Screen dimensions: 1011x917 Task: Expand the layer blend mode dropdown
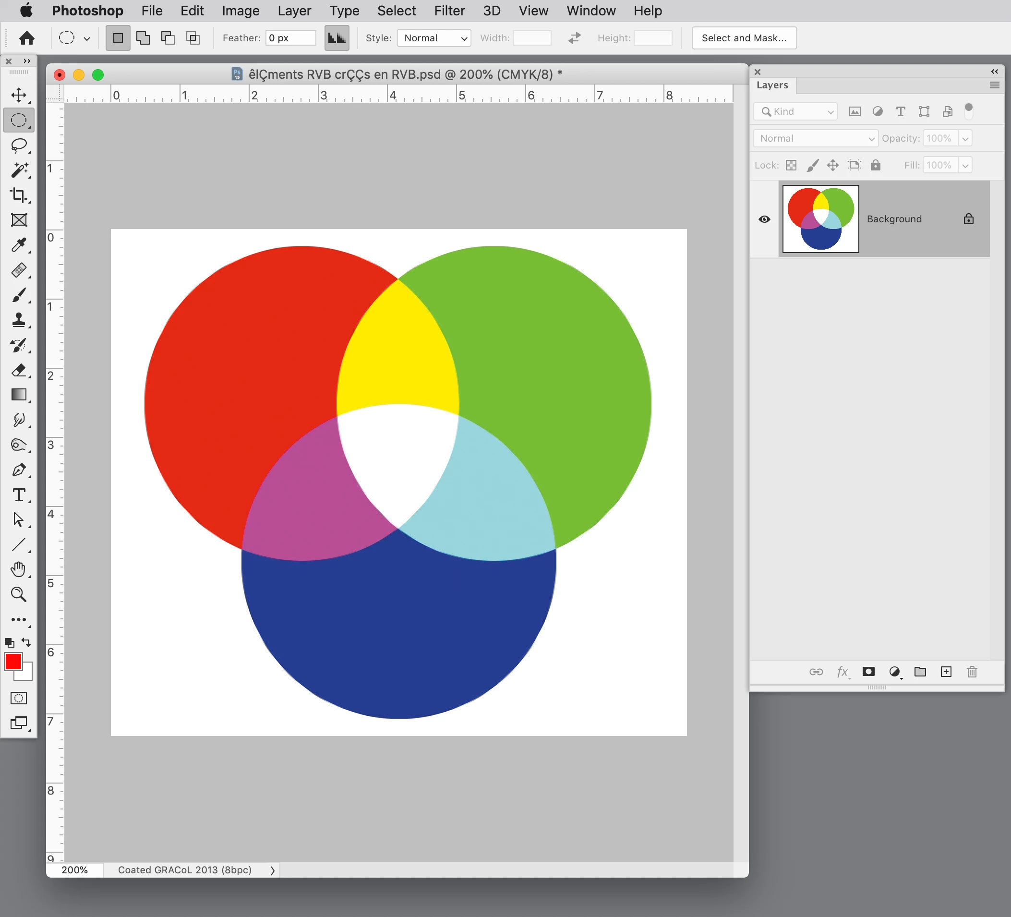point(816,138)
